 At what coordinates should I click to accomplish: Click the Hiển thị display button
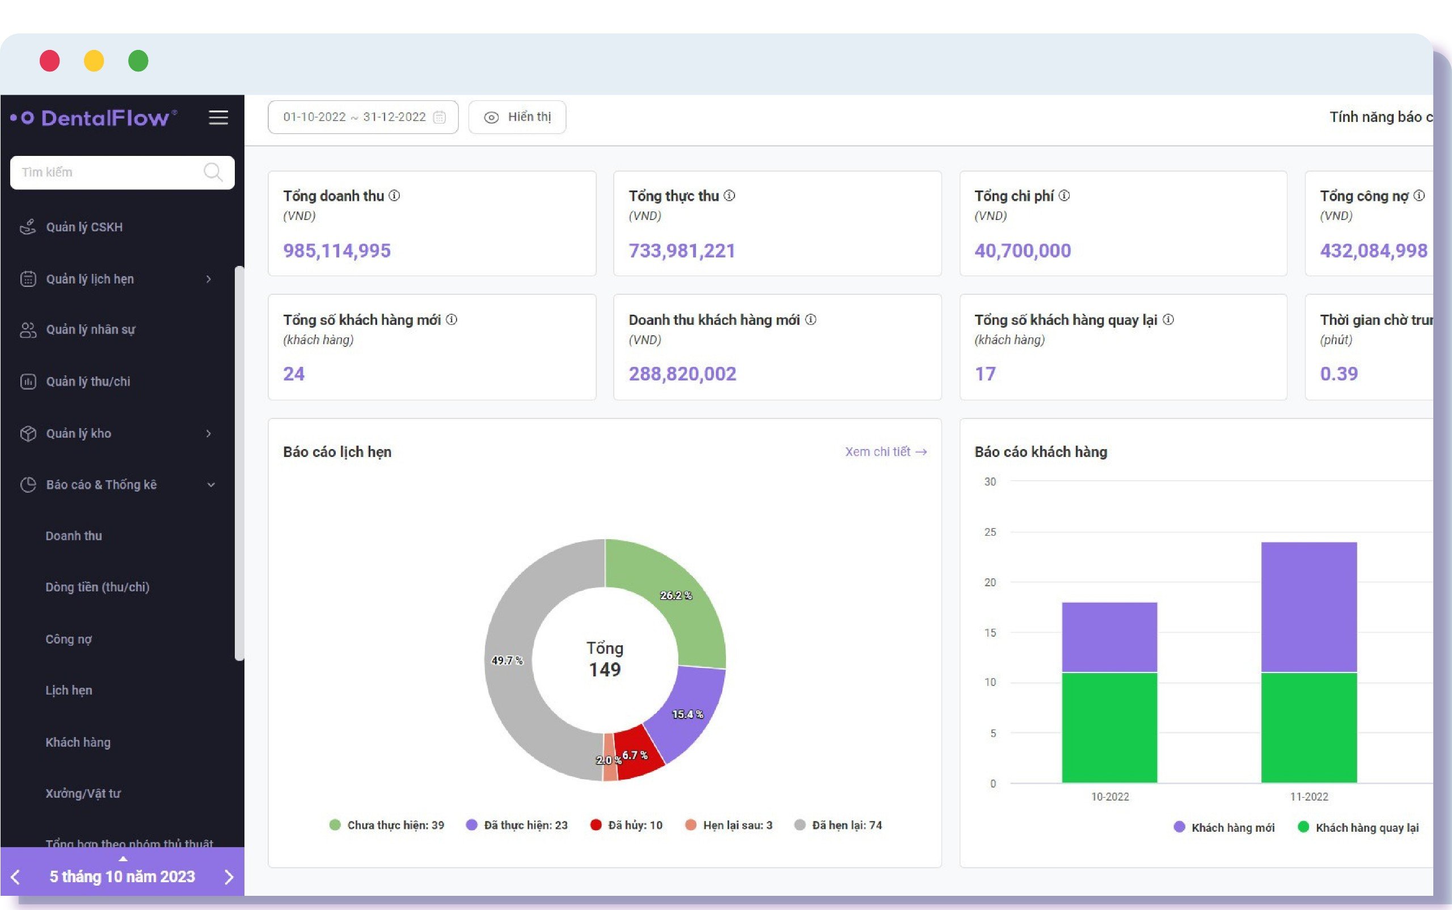(x=517, y=117)
